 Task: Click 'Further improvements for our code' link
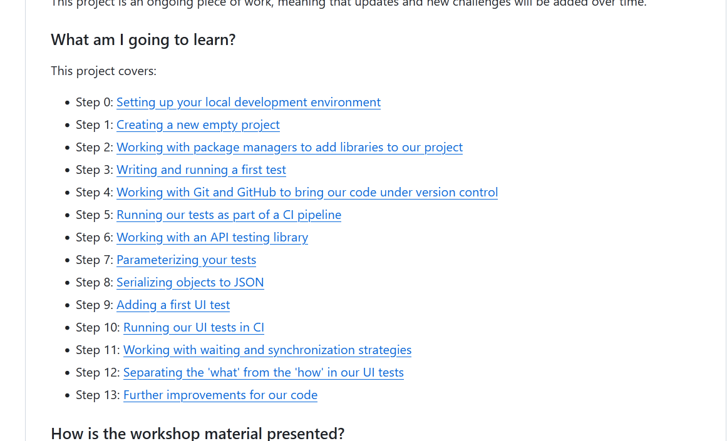[x=220, y=395]
